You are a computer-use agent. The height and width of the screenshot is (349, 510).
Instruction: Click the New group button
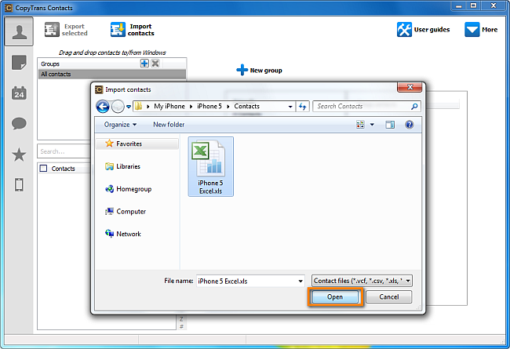(x=259, y=71)
